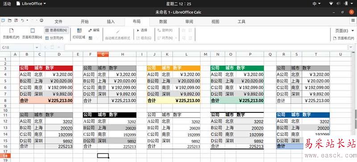Expand the formula bar with right arrow
Screen dimensions: 357x162
point(351,47)
